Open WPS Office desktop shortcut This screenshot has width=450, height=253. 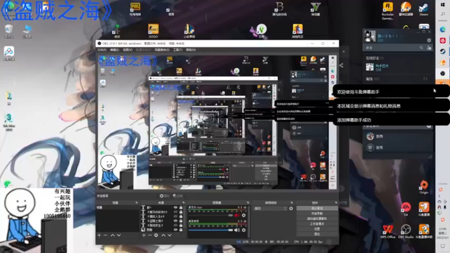click(x=388, y=232)
